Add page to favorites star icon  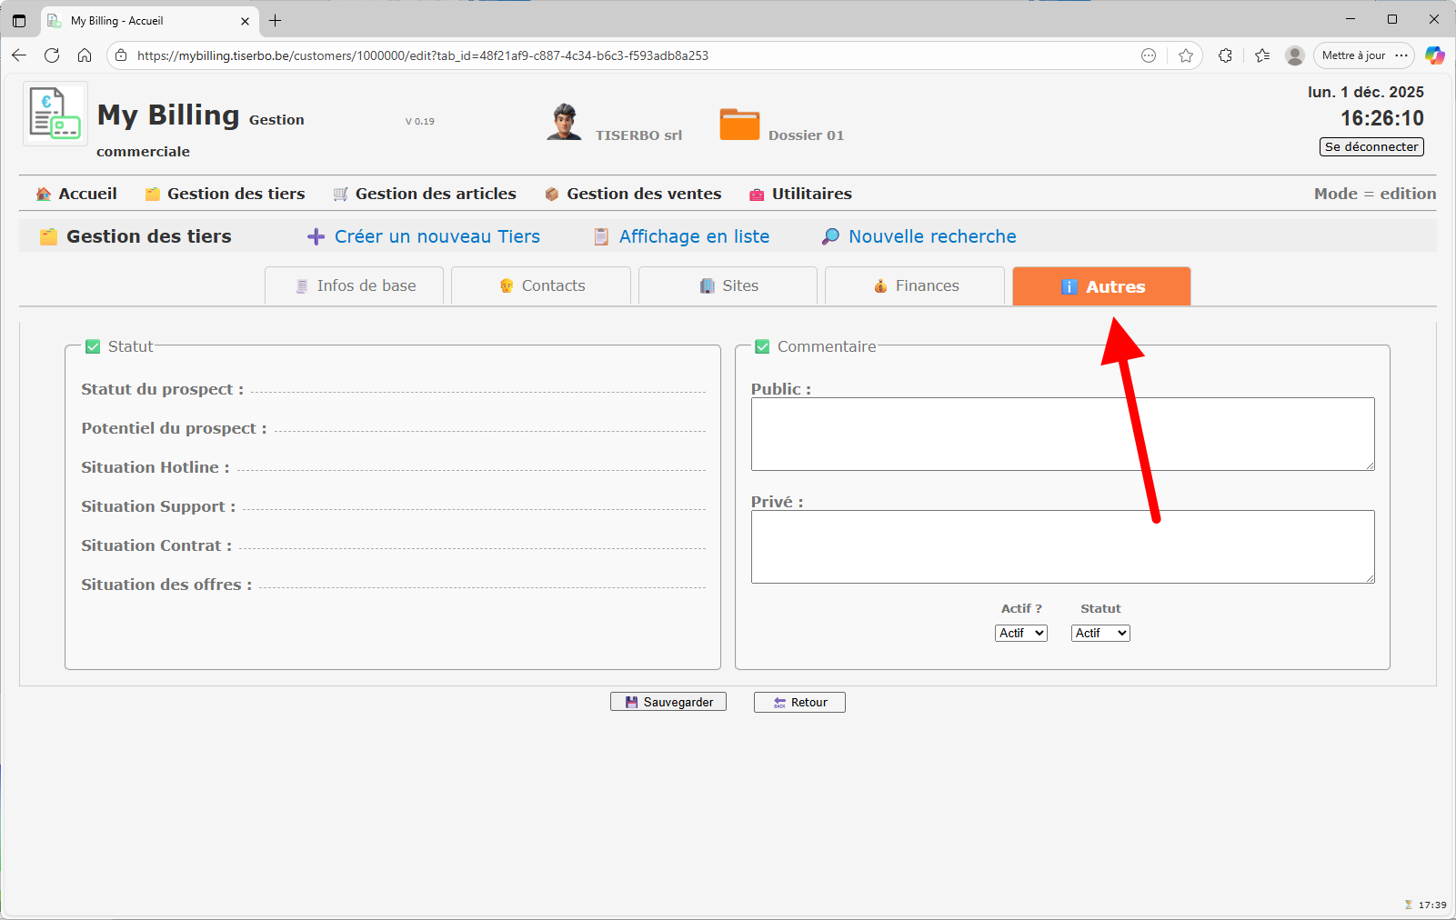pyautogui.click(x=1186, y=55)
